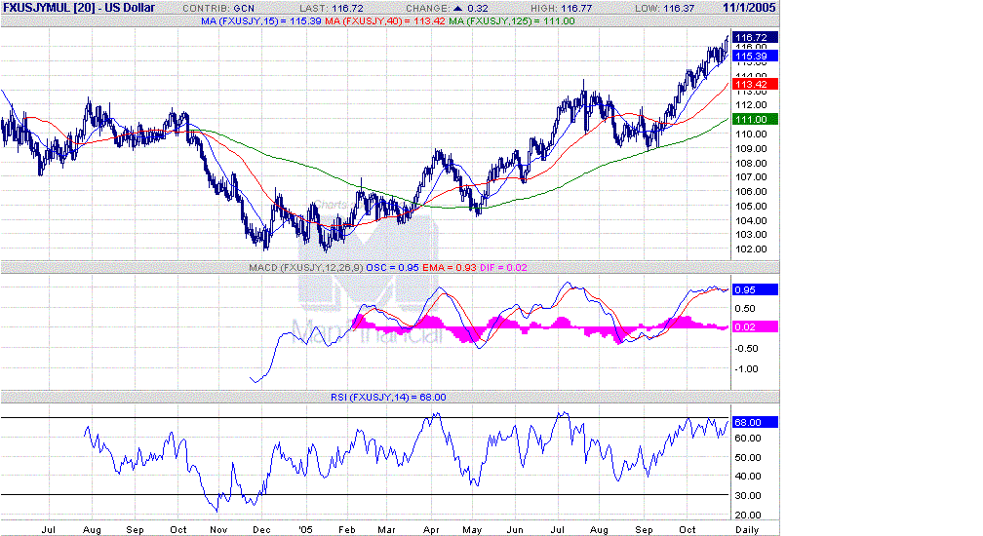
Task: Click the Nov label on time axis
Action: [x=218, y=530]
